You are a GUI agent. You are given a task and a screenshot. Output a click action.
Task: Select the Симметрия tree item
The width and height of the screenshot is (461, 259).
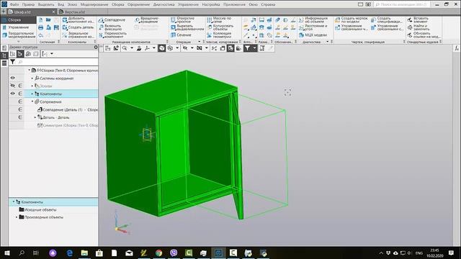68,125
